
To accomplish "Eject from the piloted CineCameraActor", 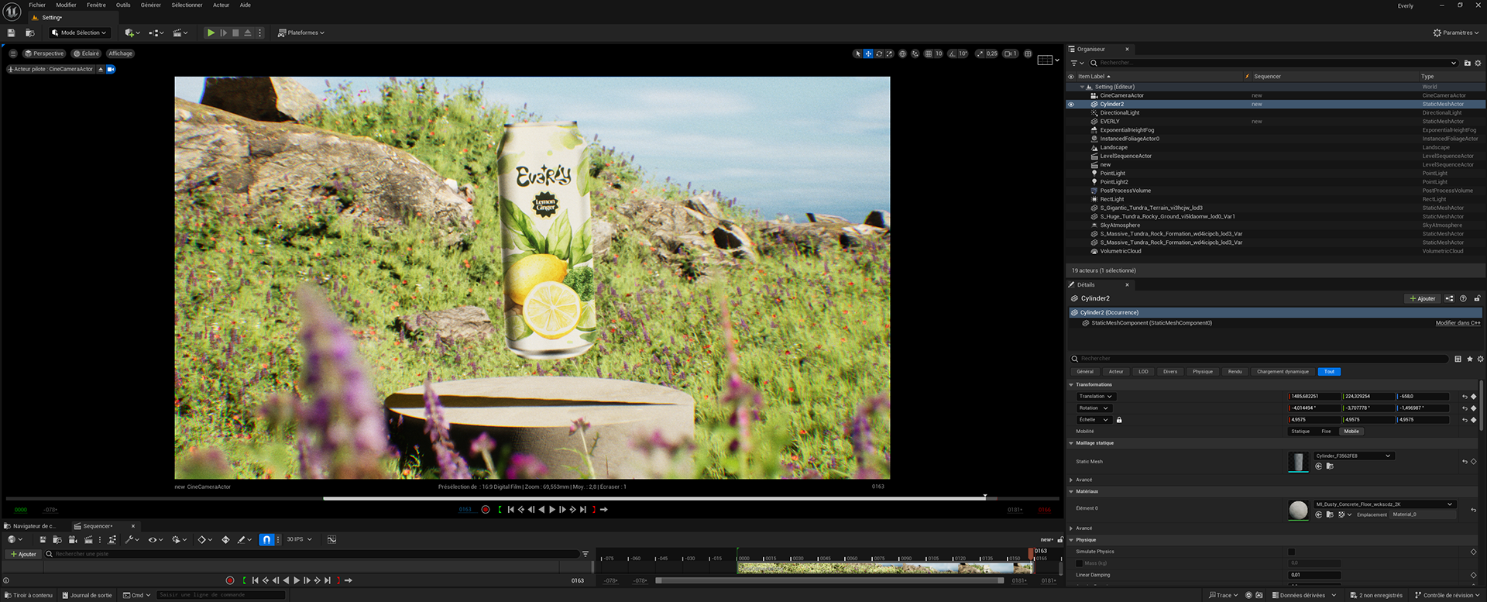I will coord(100,69).
